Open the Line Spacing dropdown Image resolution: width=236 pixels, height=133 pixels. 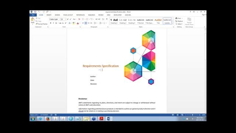click(97, 23)
